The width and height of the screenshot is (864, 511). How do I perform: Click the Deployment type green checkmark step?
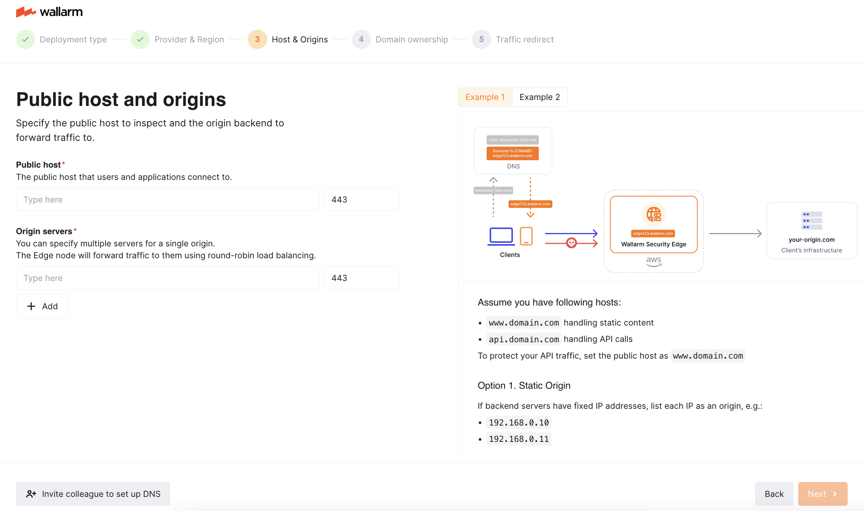pyautogui.click(x=25, y=39)
